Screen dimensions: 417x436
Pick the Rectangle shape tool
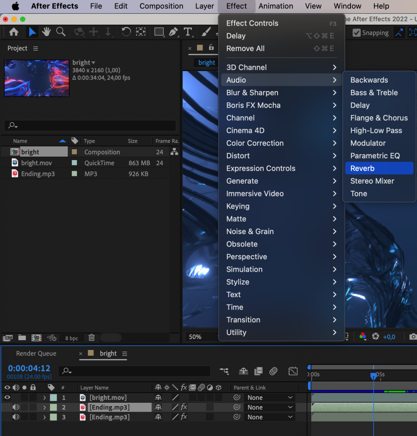[159, 32]
